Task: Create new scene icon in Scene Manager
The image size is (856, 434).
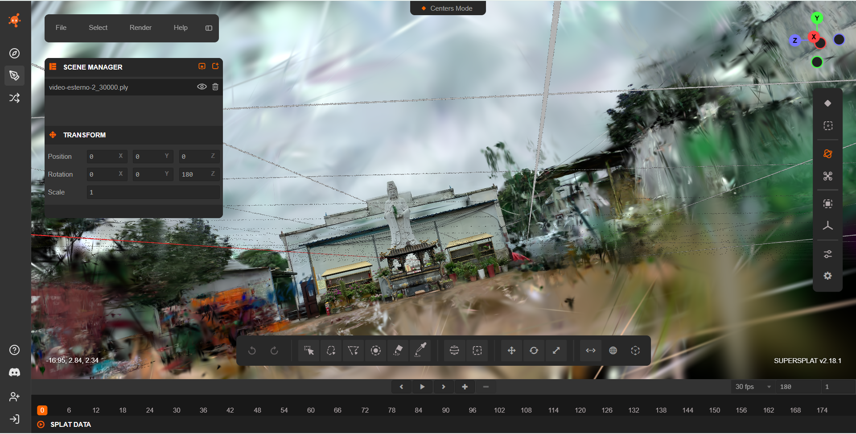Action: tap(215, 66)
